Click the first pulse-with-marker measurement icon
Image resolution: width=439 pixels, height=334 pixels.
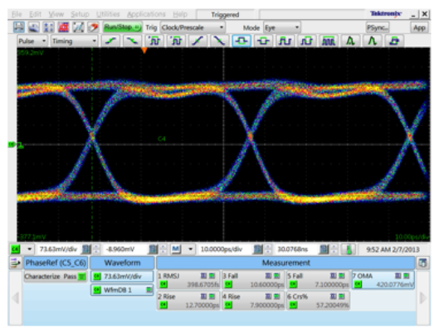point(154,41)
